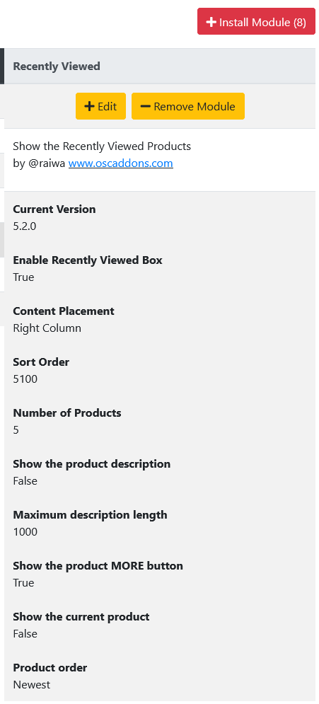Click the Maximum description length heading
The height and width of the screenshot is (704, 319).
(x=90, y=514)
